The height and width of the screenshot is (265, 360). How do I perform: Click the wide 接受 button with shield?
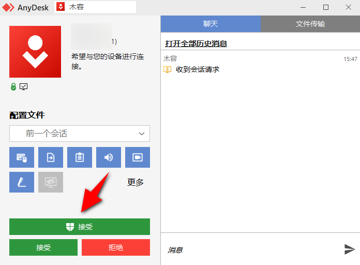[80, 227]
